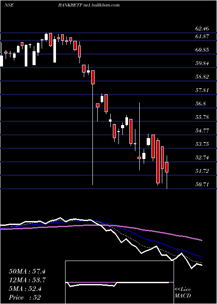Click the 59.84 price level label

202,63
